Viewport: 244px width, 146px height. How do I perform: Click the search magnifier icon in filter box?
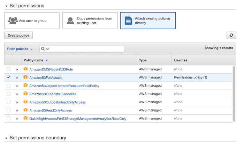click(x=43, y=49)
